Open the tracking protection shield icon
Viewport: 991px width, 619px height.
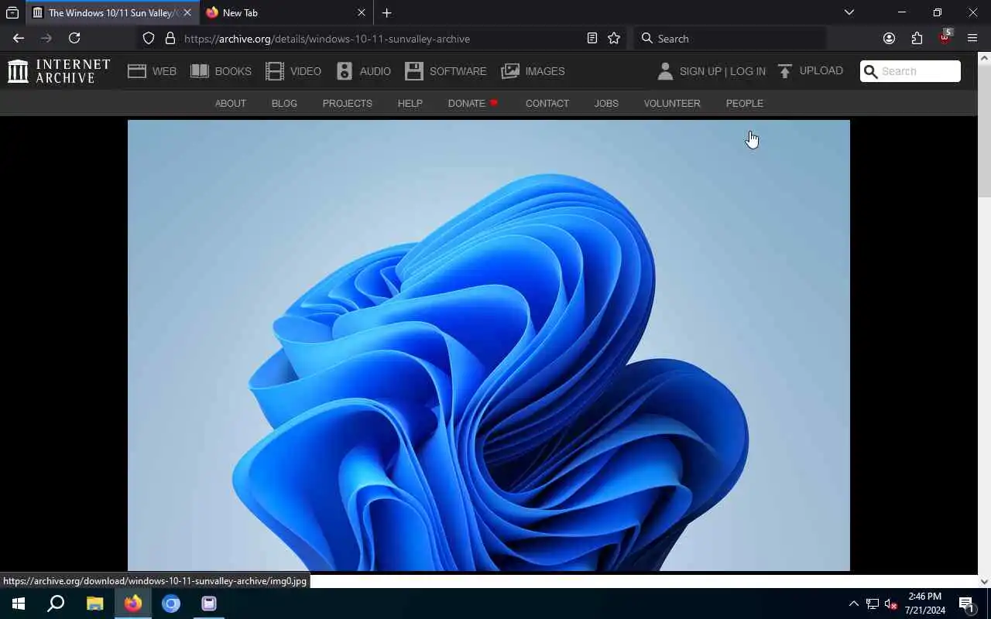click(149, 38)
